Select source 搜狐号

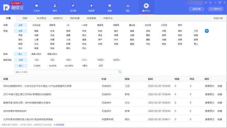point(100,25)
